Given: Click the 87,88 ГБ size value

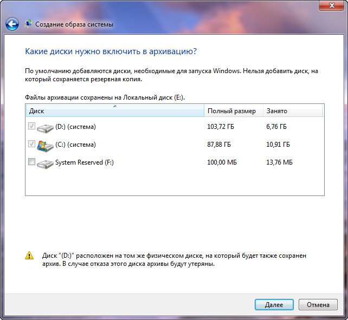Looking at the screenshot, I should click(x=219, y=145).
